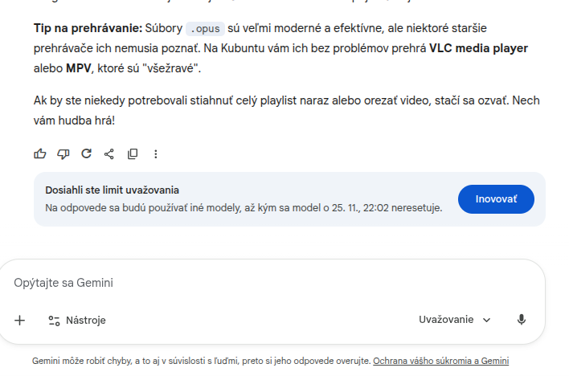Like the response with thumbs up
The height and width of the screenshot is (376, 569).
point(40,153)
